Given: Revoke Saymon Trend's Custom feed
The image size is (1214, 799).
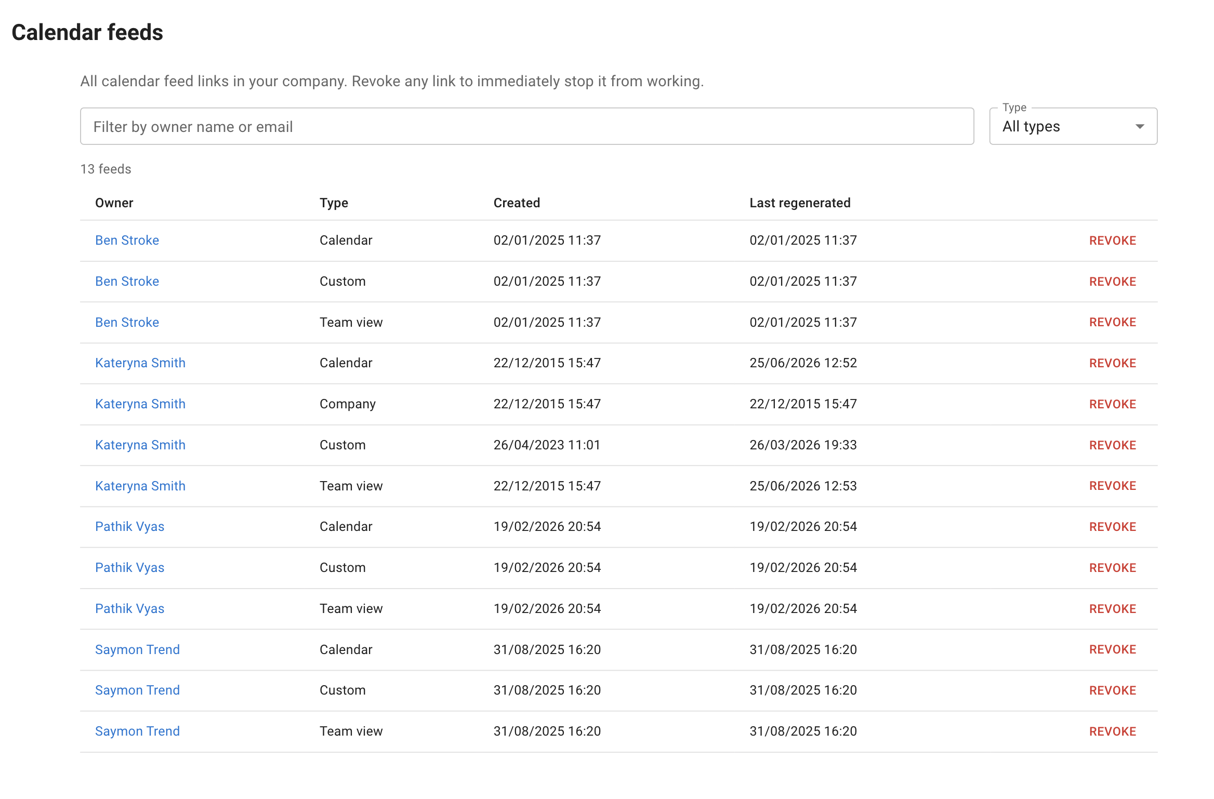Looking at the screenshot, I should 1113,690.
